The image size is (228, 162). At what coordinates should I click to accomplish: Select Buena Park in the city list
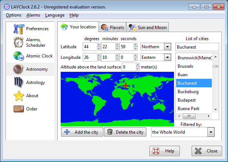[x=194, y=109]
